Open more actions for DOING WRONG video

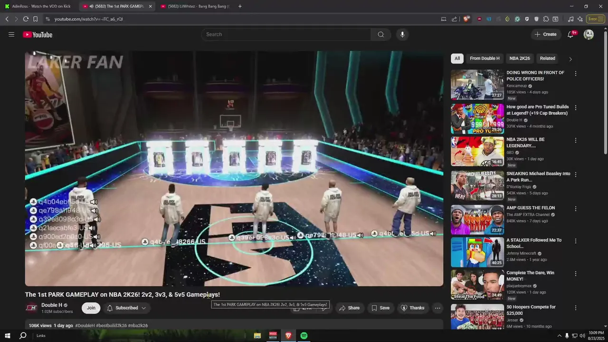[575, 74]
